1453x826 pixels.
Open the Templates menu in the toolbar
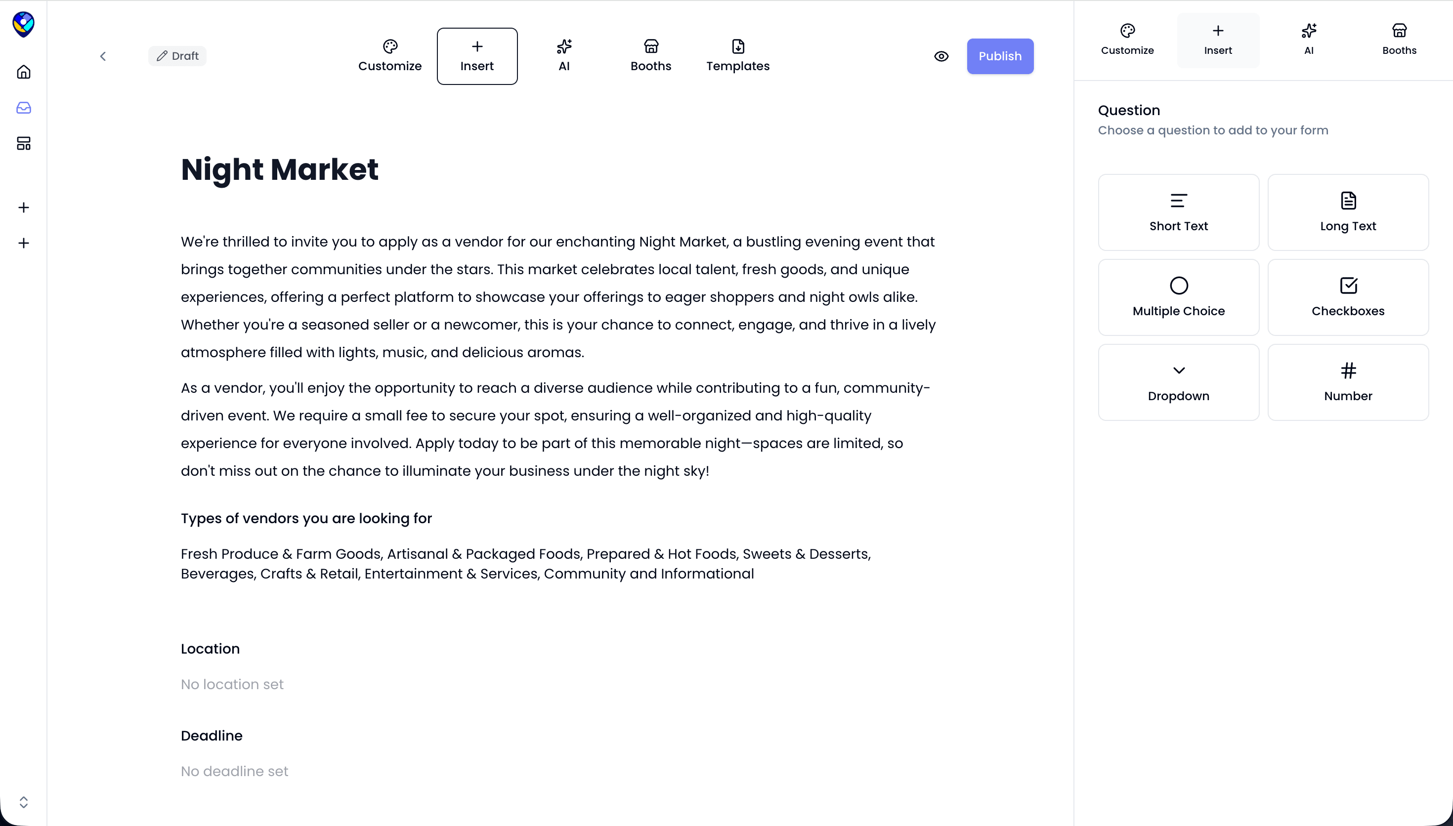737,56
